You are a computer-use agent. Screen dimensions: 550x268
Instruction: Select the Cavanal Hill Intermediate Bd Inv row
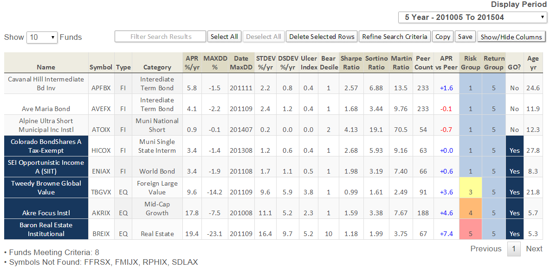46,83
